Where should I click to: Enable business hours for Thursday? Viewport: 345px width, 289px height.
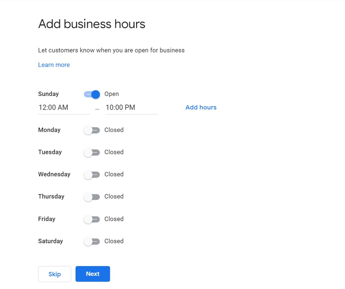[x=91, y=196]
